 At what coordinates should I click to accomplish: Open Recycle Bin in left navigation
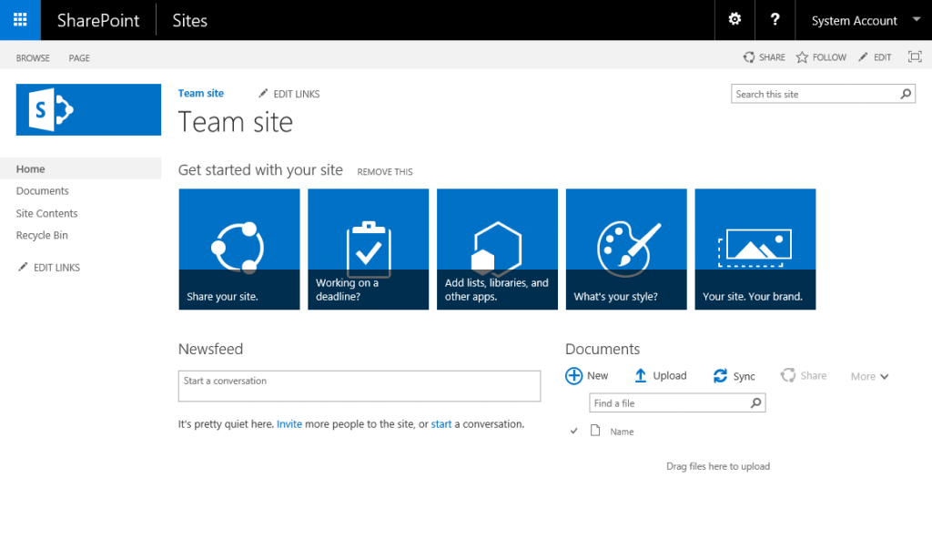pos(42,235)
